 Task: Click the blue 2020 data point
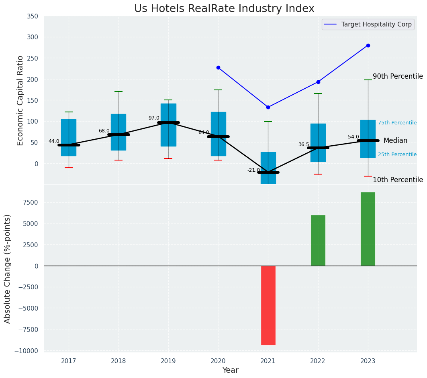[x=218, y=67]
